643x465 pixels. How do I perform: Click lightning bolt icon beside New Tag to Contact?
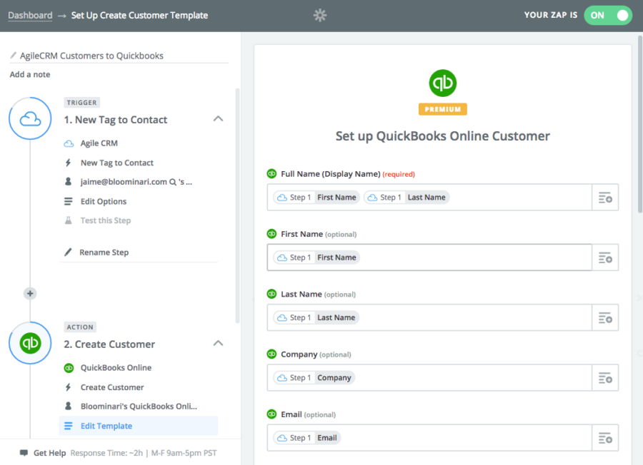point(68,163)
